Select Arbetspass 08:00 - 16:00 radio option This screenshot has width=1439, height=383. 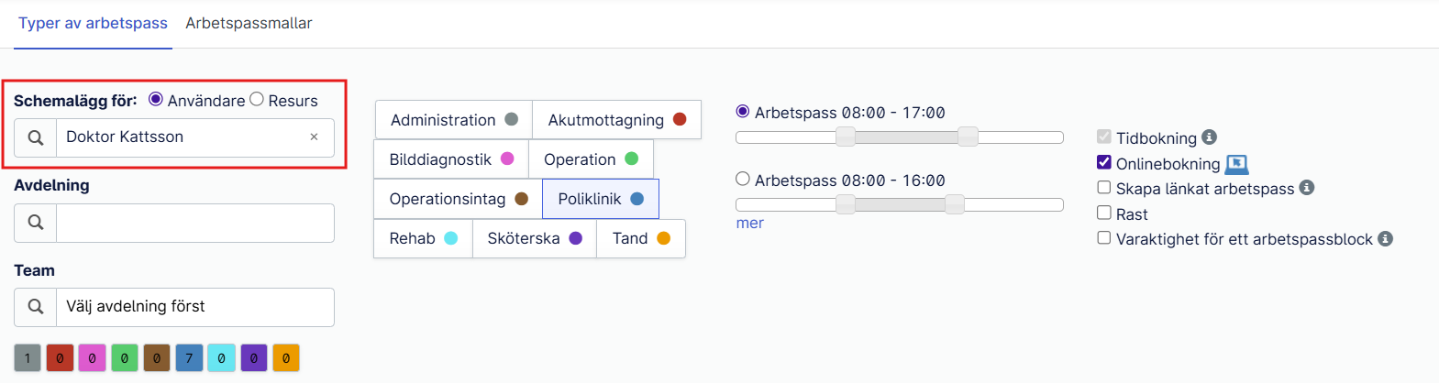point(743,179)
